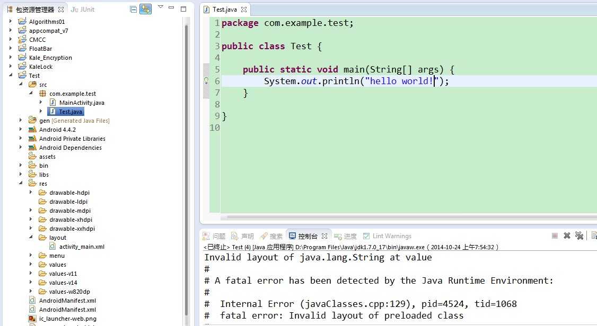This screenshot has height=326, width=597.
Task: Click Android Dependencies library icon
Action: click(33, 148)
